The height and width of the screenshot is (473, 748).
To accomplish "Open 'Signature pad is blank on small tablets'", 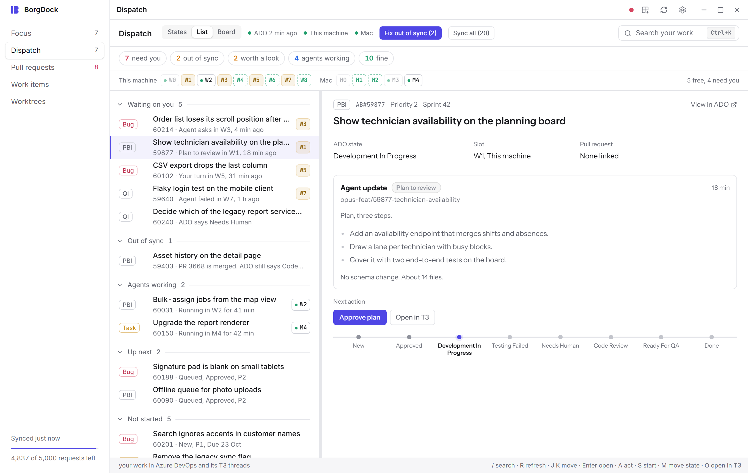I will [215, 372].
